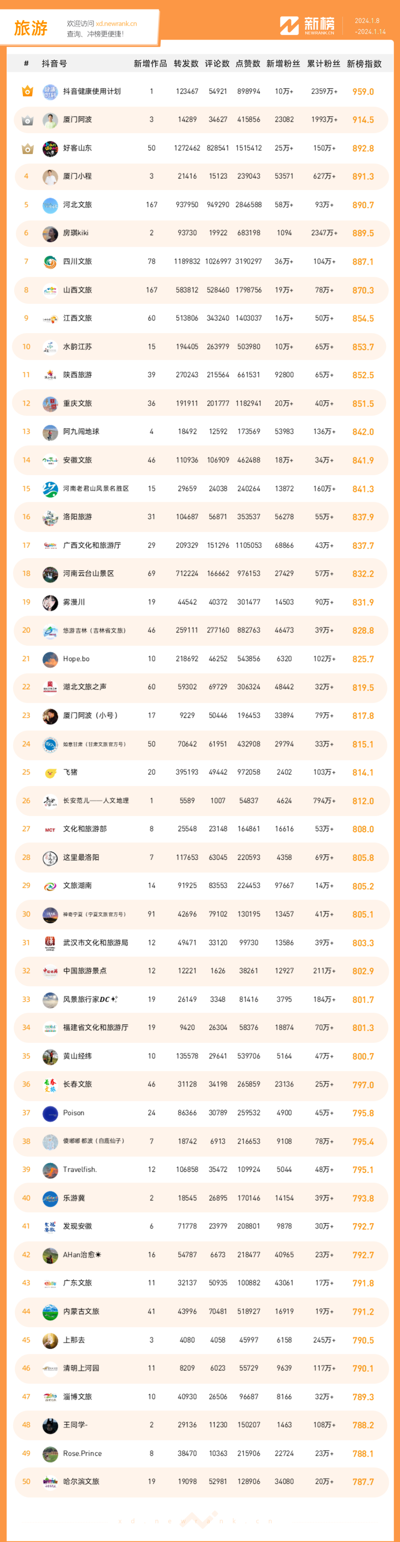The height and width of the screenshot is (1542, 400).
Task: Click the silver crown rank-two icon
Action: point(27,120)
